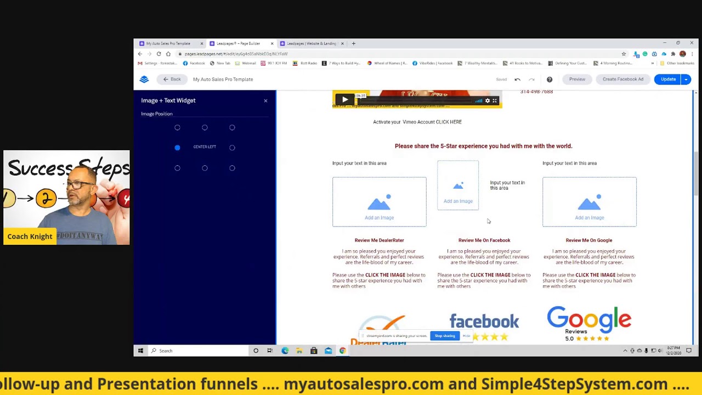Toggle video fullscreen icon

pos(495,101)
